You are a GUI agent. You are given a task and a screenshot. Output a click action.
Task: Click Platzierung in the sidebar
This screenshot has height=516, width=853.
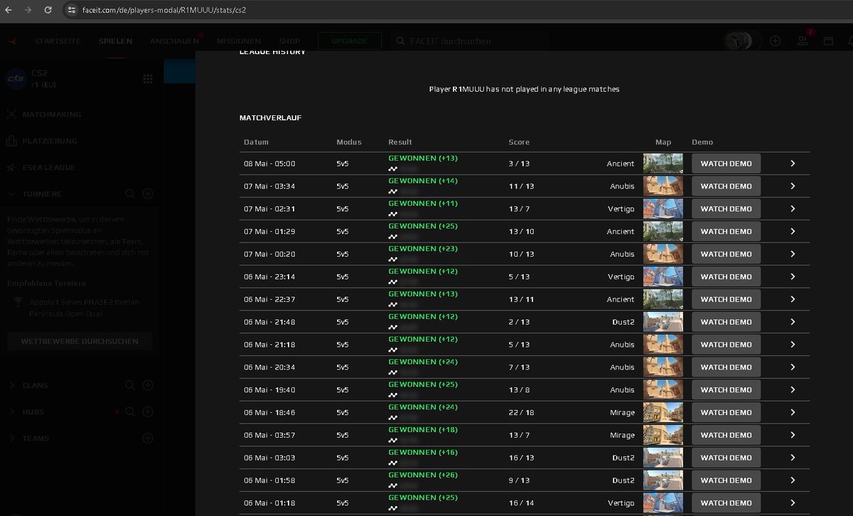[x=50, y=141]
